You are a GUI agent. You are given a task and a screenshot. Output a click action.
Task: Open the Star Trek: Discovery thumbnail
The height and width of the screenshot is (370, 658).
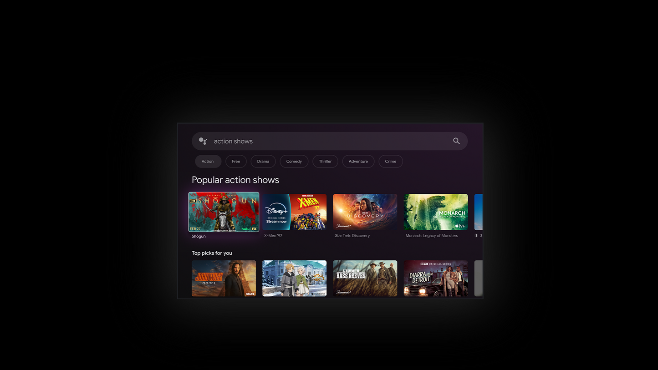(x=365, y=212)
